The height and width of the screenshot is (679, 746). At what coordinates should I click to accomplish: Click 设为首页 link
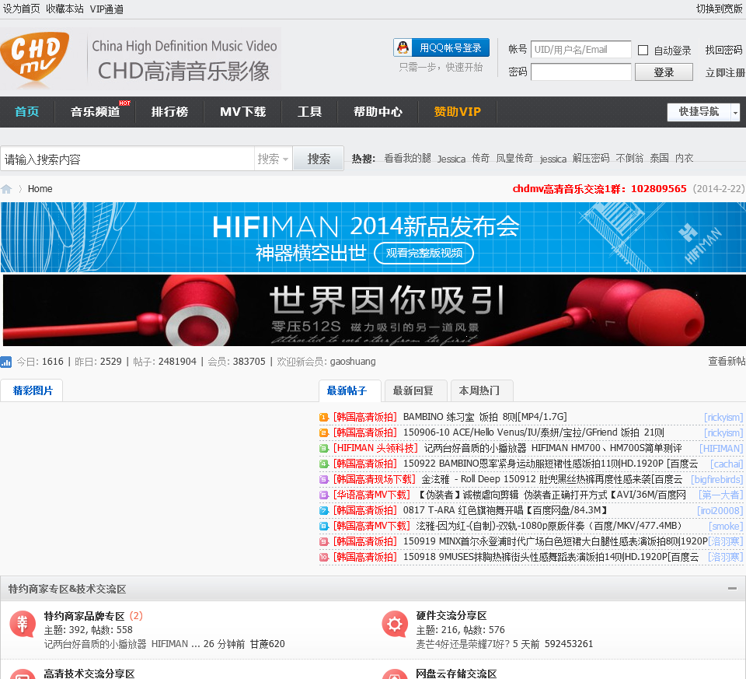click(x=22, y=9)
